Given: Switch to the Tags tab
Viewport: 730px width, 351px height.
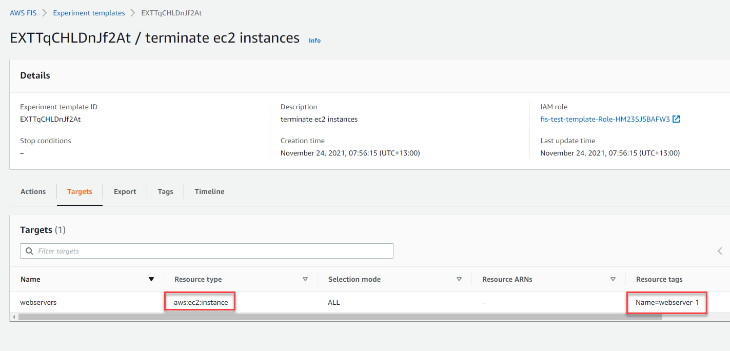Looking at the screenshot, I should coord(165,191).
